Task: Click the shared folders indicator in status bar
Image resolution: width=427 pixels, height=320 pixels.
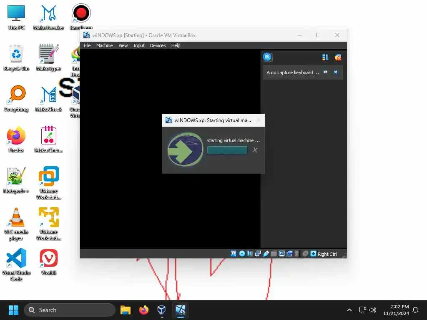Action: click(274, 254)
